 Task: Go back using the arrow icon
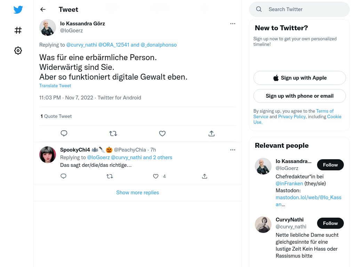(x=43, y=9)
